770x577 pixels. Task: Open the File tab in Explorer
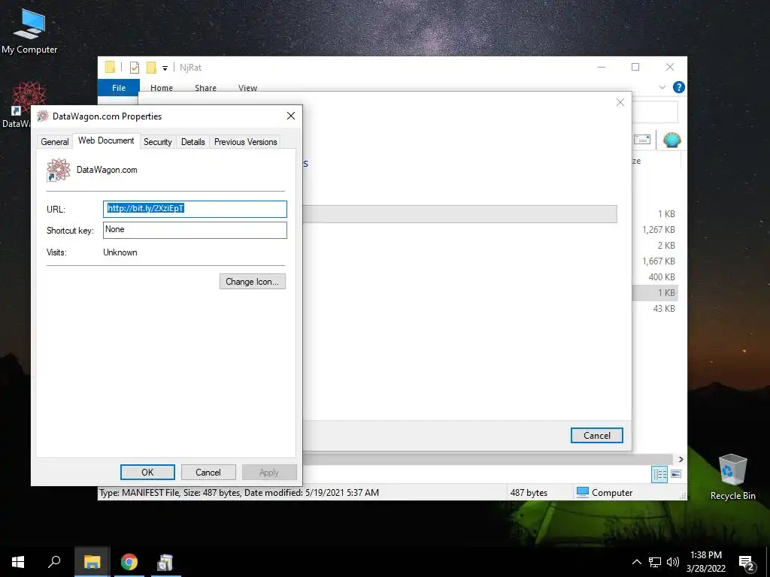coord(119,88)
